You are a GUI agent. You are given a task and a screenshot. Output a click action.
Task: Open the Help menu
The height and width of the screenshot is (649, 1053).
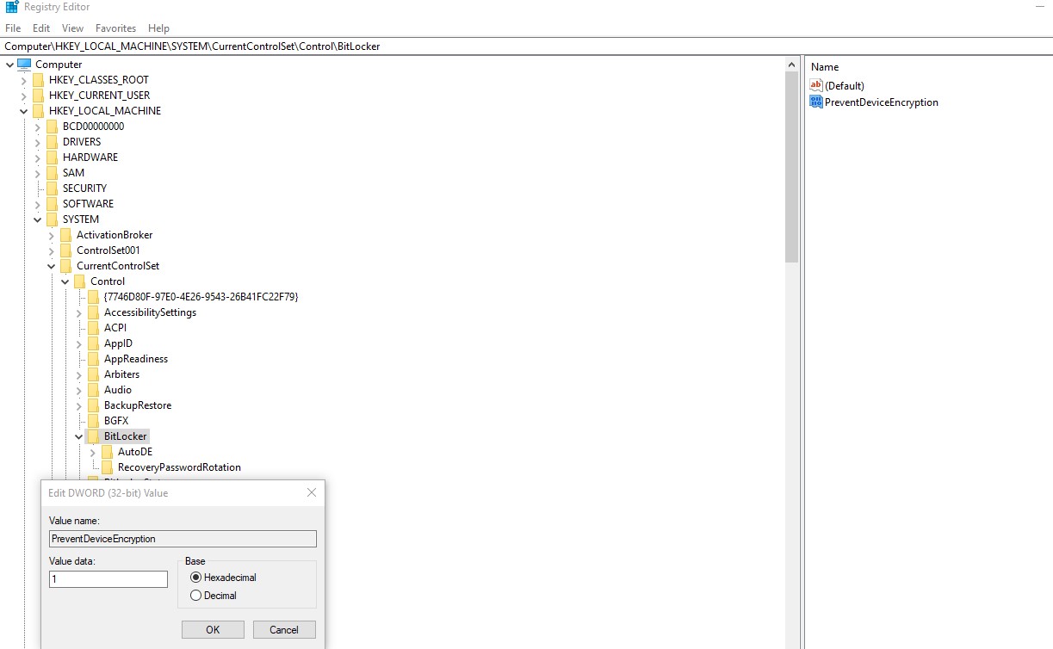tap(158, 28)
